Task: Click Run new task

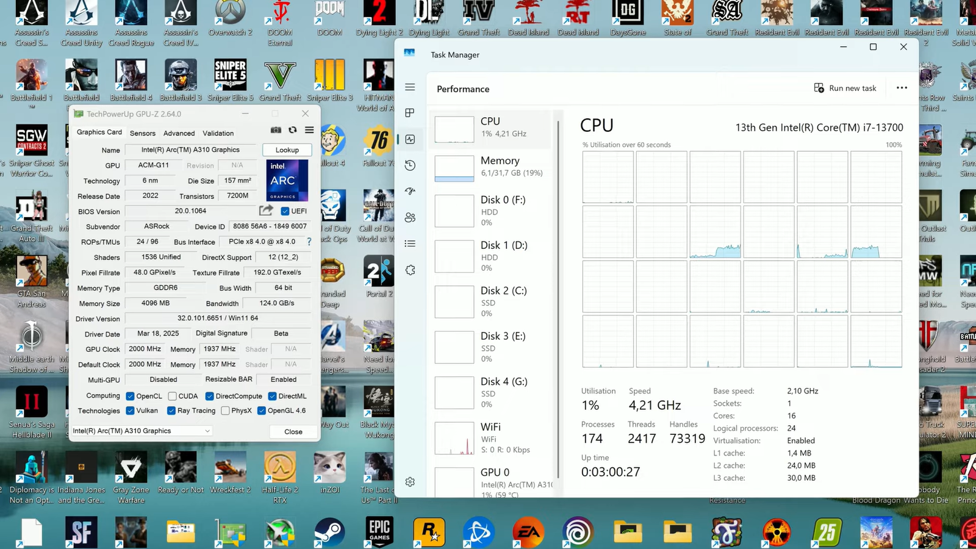Action: pyautogui.click(x=845, y=88)
